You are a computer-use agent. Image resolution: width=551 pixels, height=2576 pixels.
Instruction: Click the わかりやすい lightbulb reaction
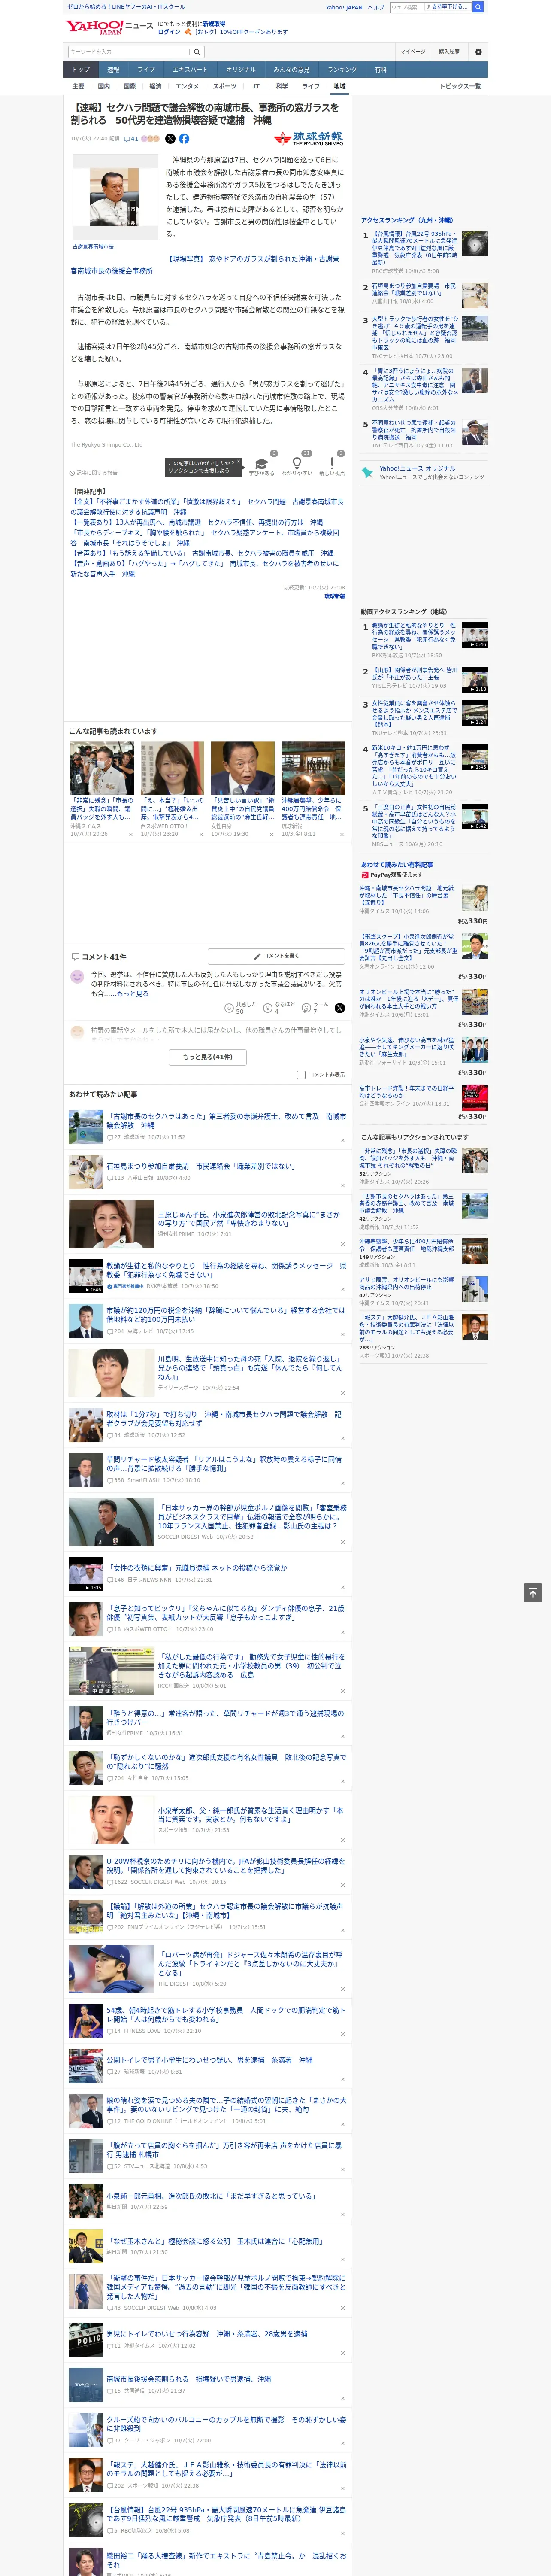pos(297,466)
